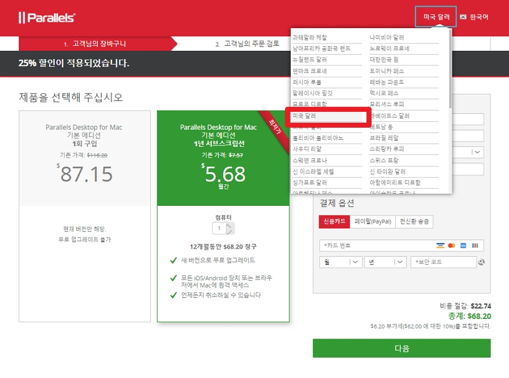509x378 pixels.
Task: Click the 비용 절감: $22.74 text
Action: [x=465, y=306]
